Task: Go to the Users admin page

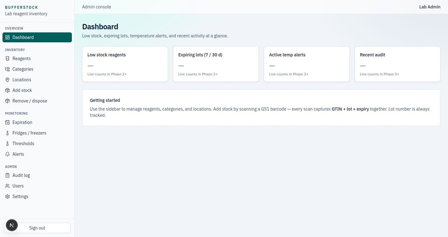Action: (37, 186)
